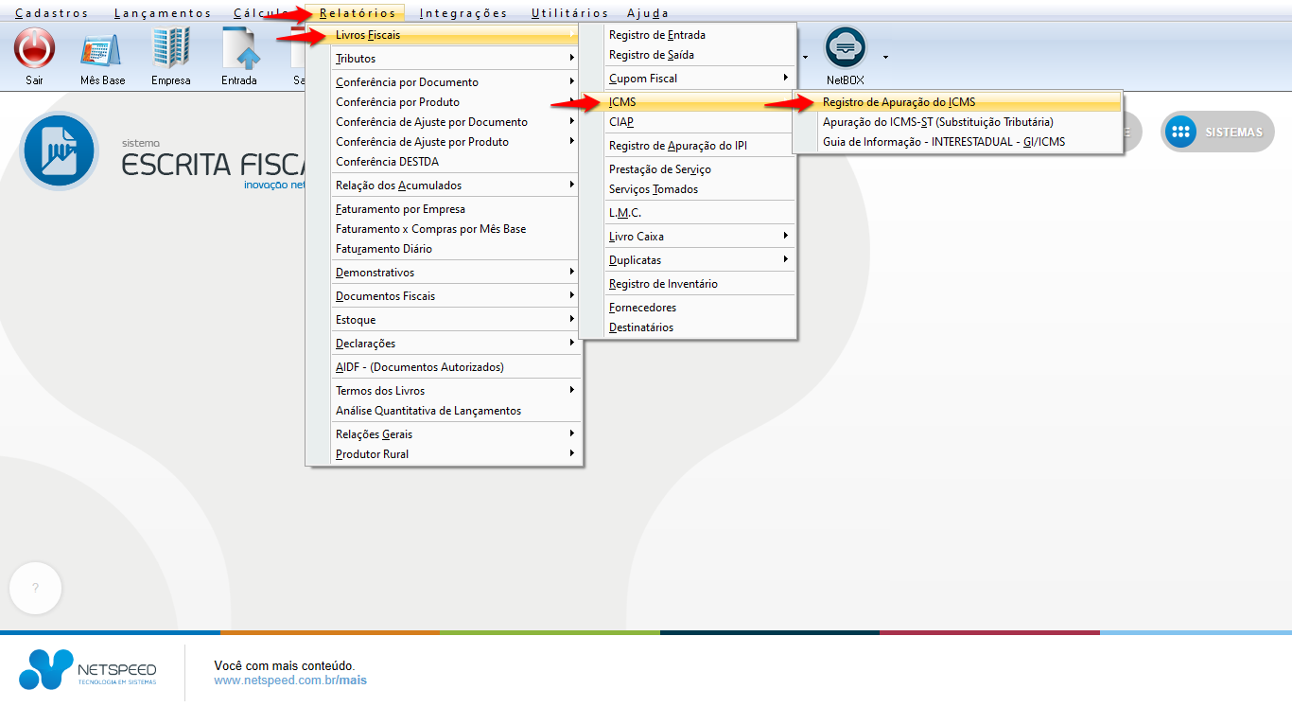Open the Entrada toolbar icon
Screen dimensions: 1292x707
[x=239, y=49]
